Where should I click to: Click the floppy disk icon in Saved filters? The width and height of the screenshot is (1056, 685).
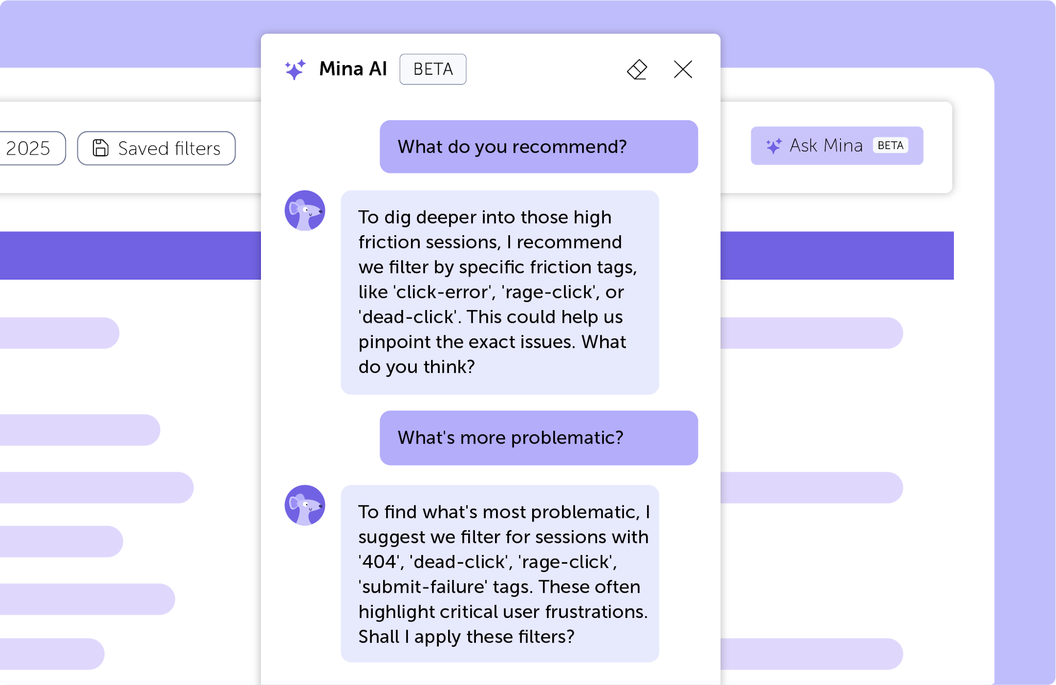pyautogui.click(x=101, y=148)
